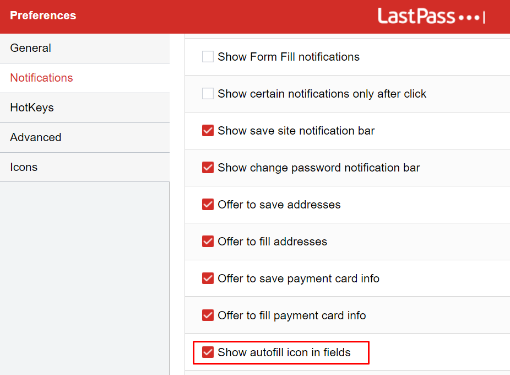Click the LastPass logo in header
This screenshot has height=375, width=510.
[431, 16]
